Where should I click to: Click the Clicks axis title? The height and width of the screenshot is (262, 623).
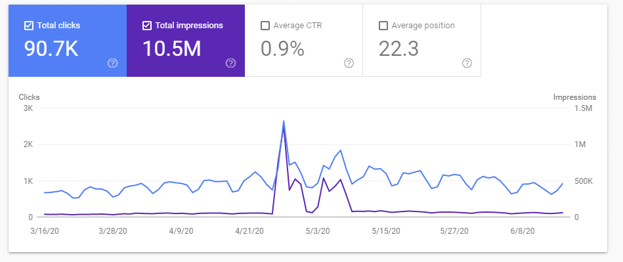29,97
